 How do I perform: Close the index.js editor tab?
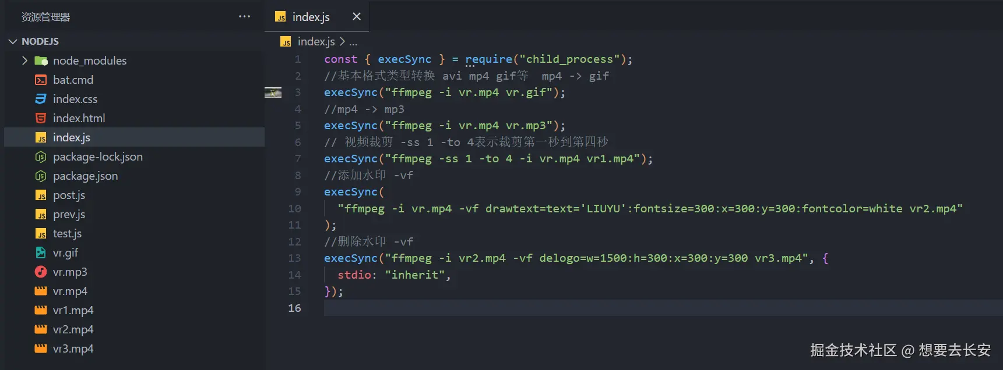click(357, 16)
